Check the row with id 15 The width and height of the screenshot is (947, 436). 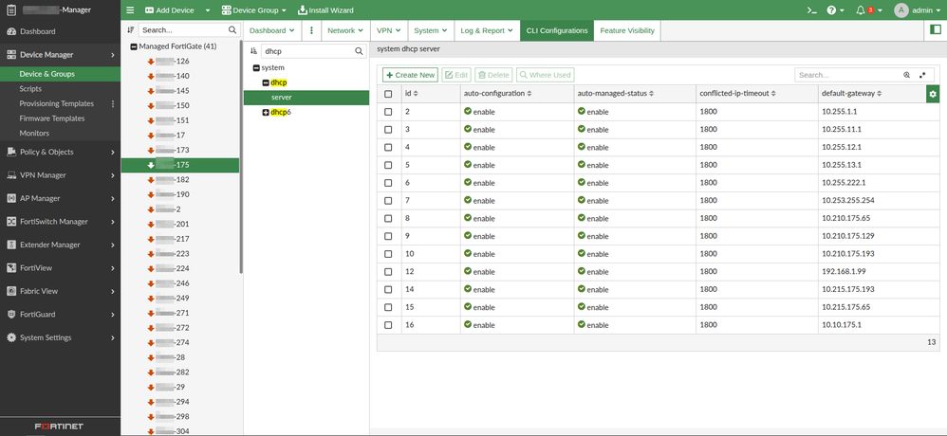tap(388, 307)
